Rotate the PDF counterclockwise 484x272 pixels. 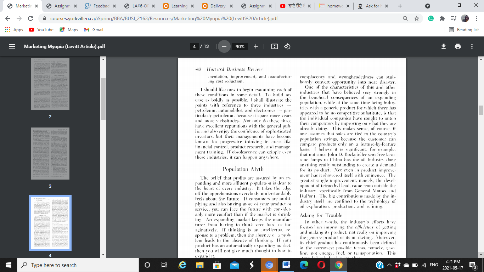(x=287, y=46)
